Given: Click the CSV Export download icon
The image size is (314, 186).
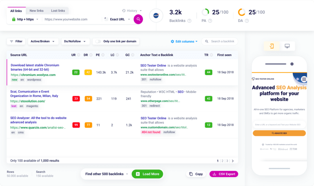Looking at the screenshot, I should pyautogui.click(x=214, y=174).
